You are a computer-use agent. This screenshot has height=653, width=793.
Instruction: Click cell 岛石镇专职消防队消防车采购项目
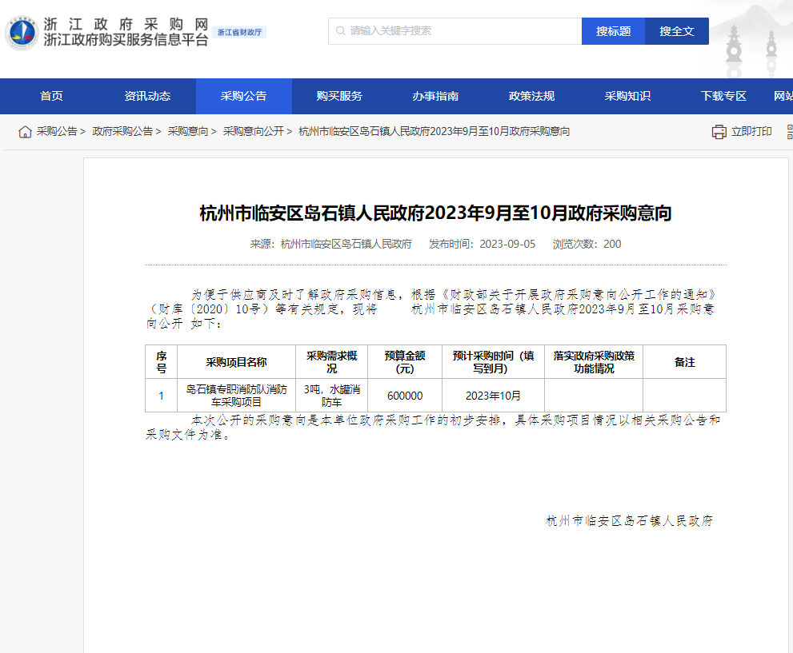(x=236, y=396)
